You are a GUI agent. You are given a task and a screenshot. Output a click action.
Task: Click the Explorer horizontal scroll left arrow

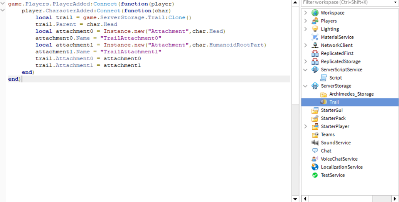coord(305,199)
